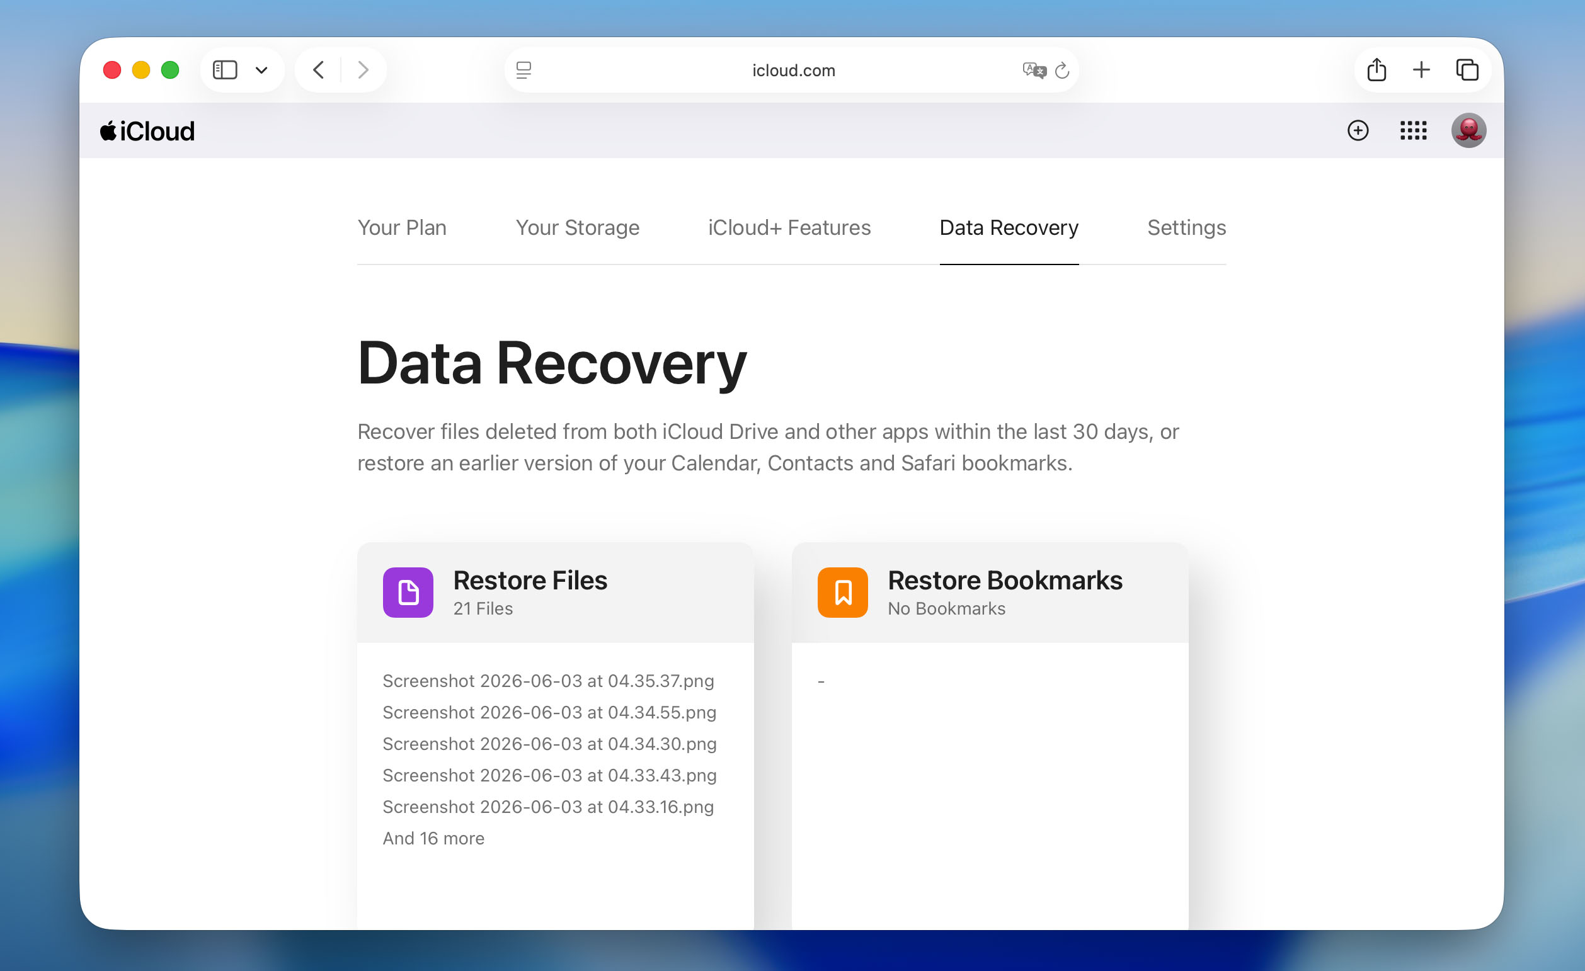Click the translate icon in the address bar

click(x=1034, y=70)
